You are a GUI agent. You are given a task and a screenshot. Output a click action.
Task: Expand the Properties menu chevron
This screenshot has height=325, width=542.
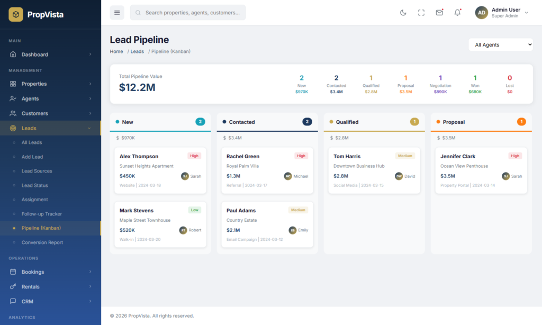pyautogui.click(x=90, y=84)
